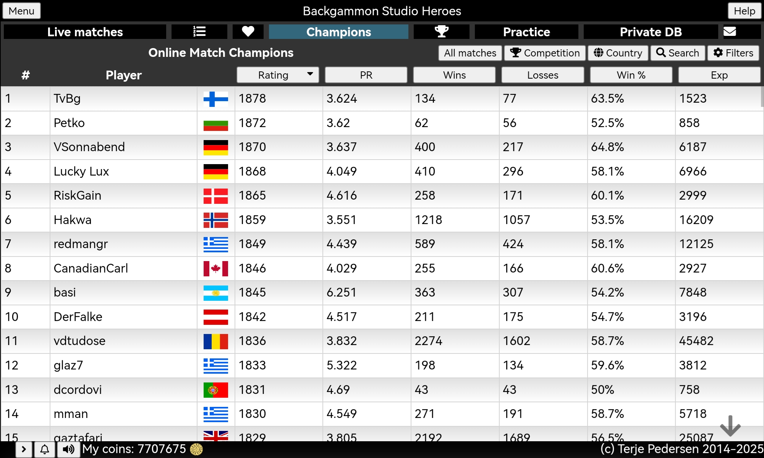Select the All matches filter
The width and height of the screenshot is (764, 458).
pyautogui.click(x=470, y=53)
